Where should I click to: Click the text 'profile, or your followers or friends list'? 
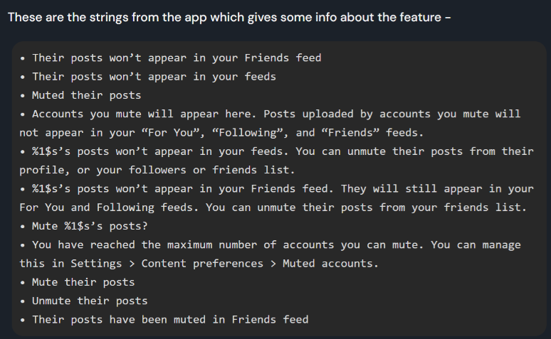pos(157,170)
